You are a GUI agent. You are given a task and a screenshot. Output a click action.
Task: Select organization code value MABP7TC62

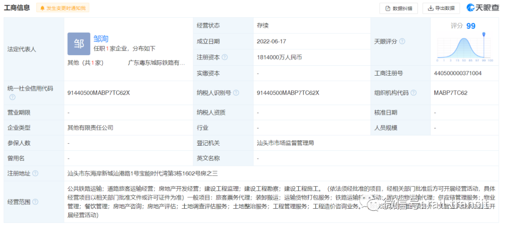coord(451,93)
